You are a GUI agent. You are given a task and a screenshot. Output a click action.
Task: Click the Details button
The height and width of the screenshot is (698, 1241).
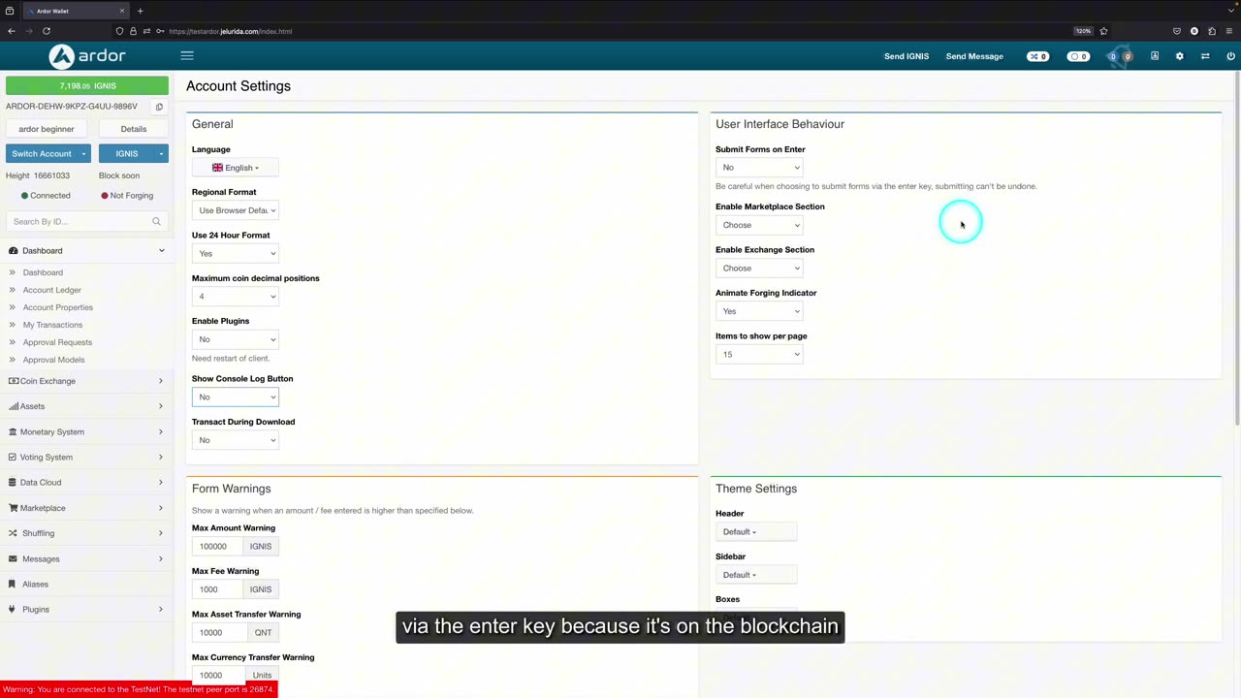coord(134,129)
